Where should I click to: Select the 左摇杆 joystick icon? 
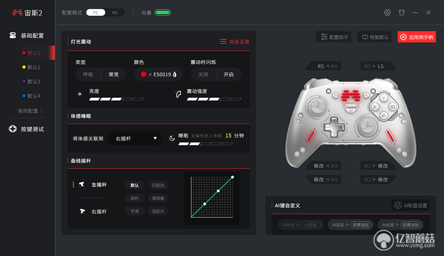coord(82,184)
